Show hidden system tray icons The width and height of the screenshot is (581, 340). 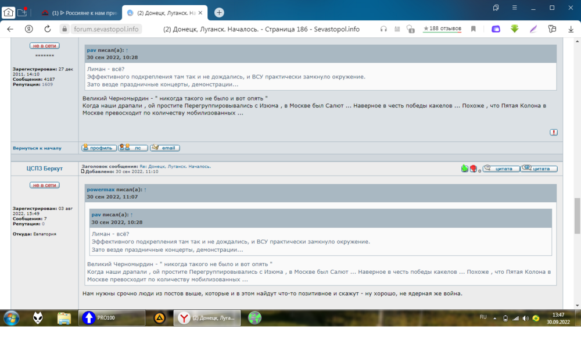[494, 318]
